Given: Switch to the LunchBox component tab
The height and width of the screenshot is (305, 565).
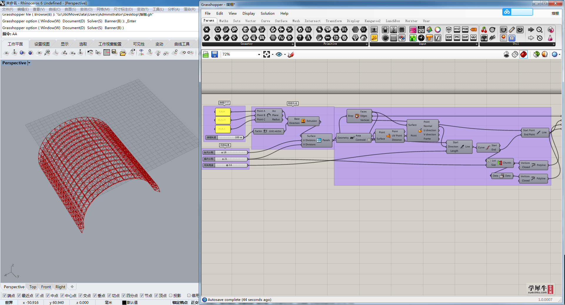Looking at the screenshot, I should (x=393, y=21).
